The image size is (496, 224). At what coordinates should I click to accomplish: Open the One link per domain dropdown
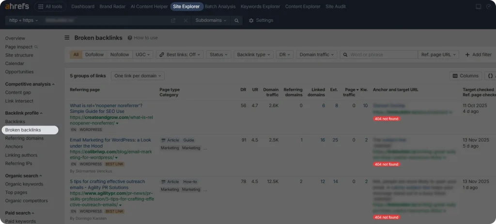tap(138, 76)
